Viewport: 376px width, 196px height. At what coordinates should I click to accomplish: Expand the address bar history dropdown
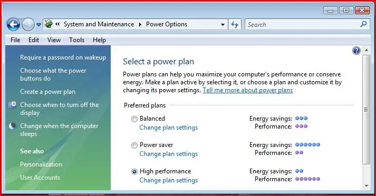pyautogui.click(x=223, y=24)
